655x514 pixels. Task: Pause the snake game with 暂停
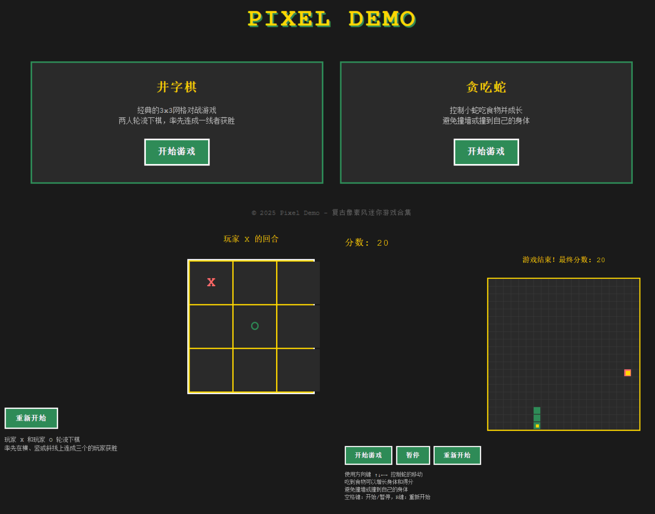coord(413,455)
